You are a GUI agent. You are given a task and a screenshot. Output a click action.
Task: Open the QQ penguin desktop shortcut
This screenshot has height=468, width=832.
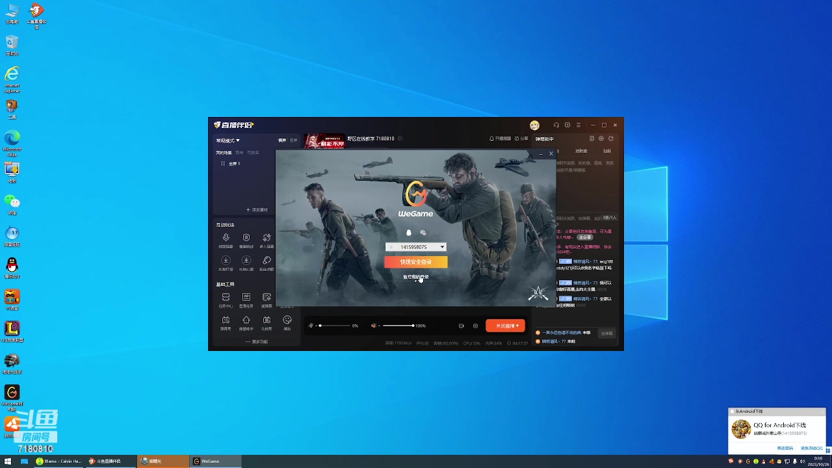[12, 268]
